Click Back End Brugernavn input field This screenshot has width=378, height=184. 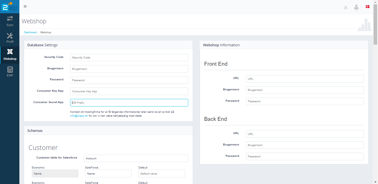(305, 145)
